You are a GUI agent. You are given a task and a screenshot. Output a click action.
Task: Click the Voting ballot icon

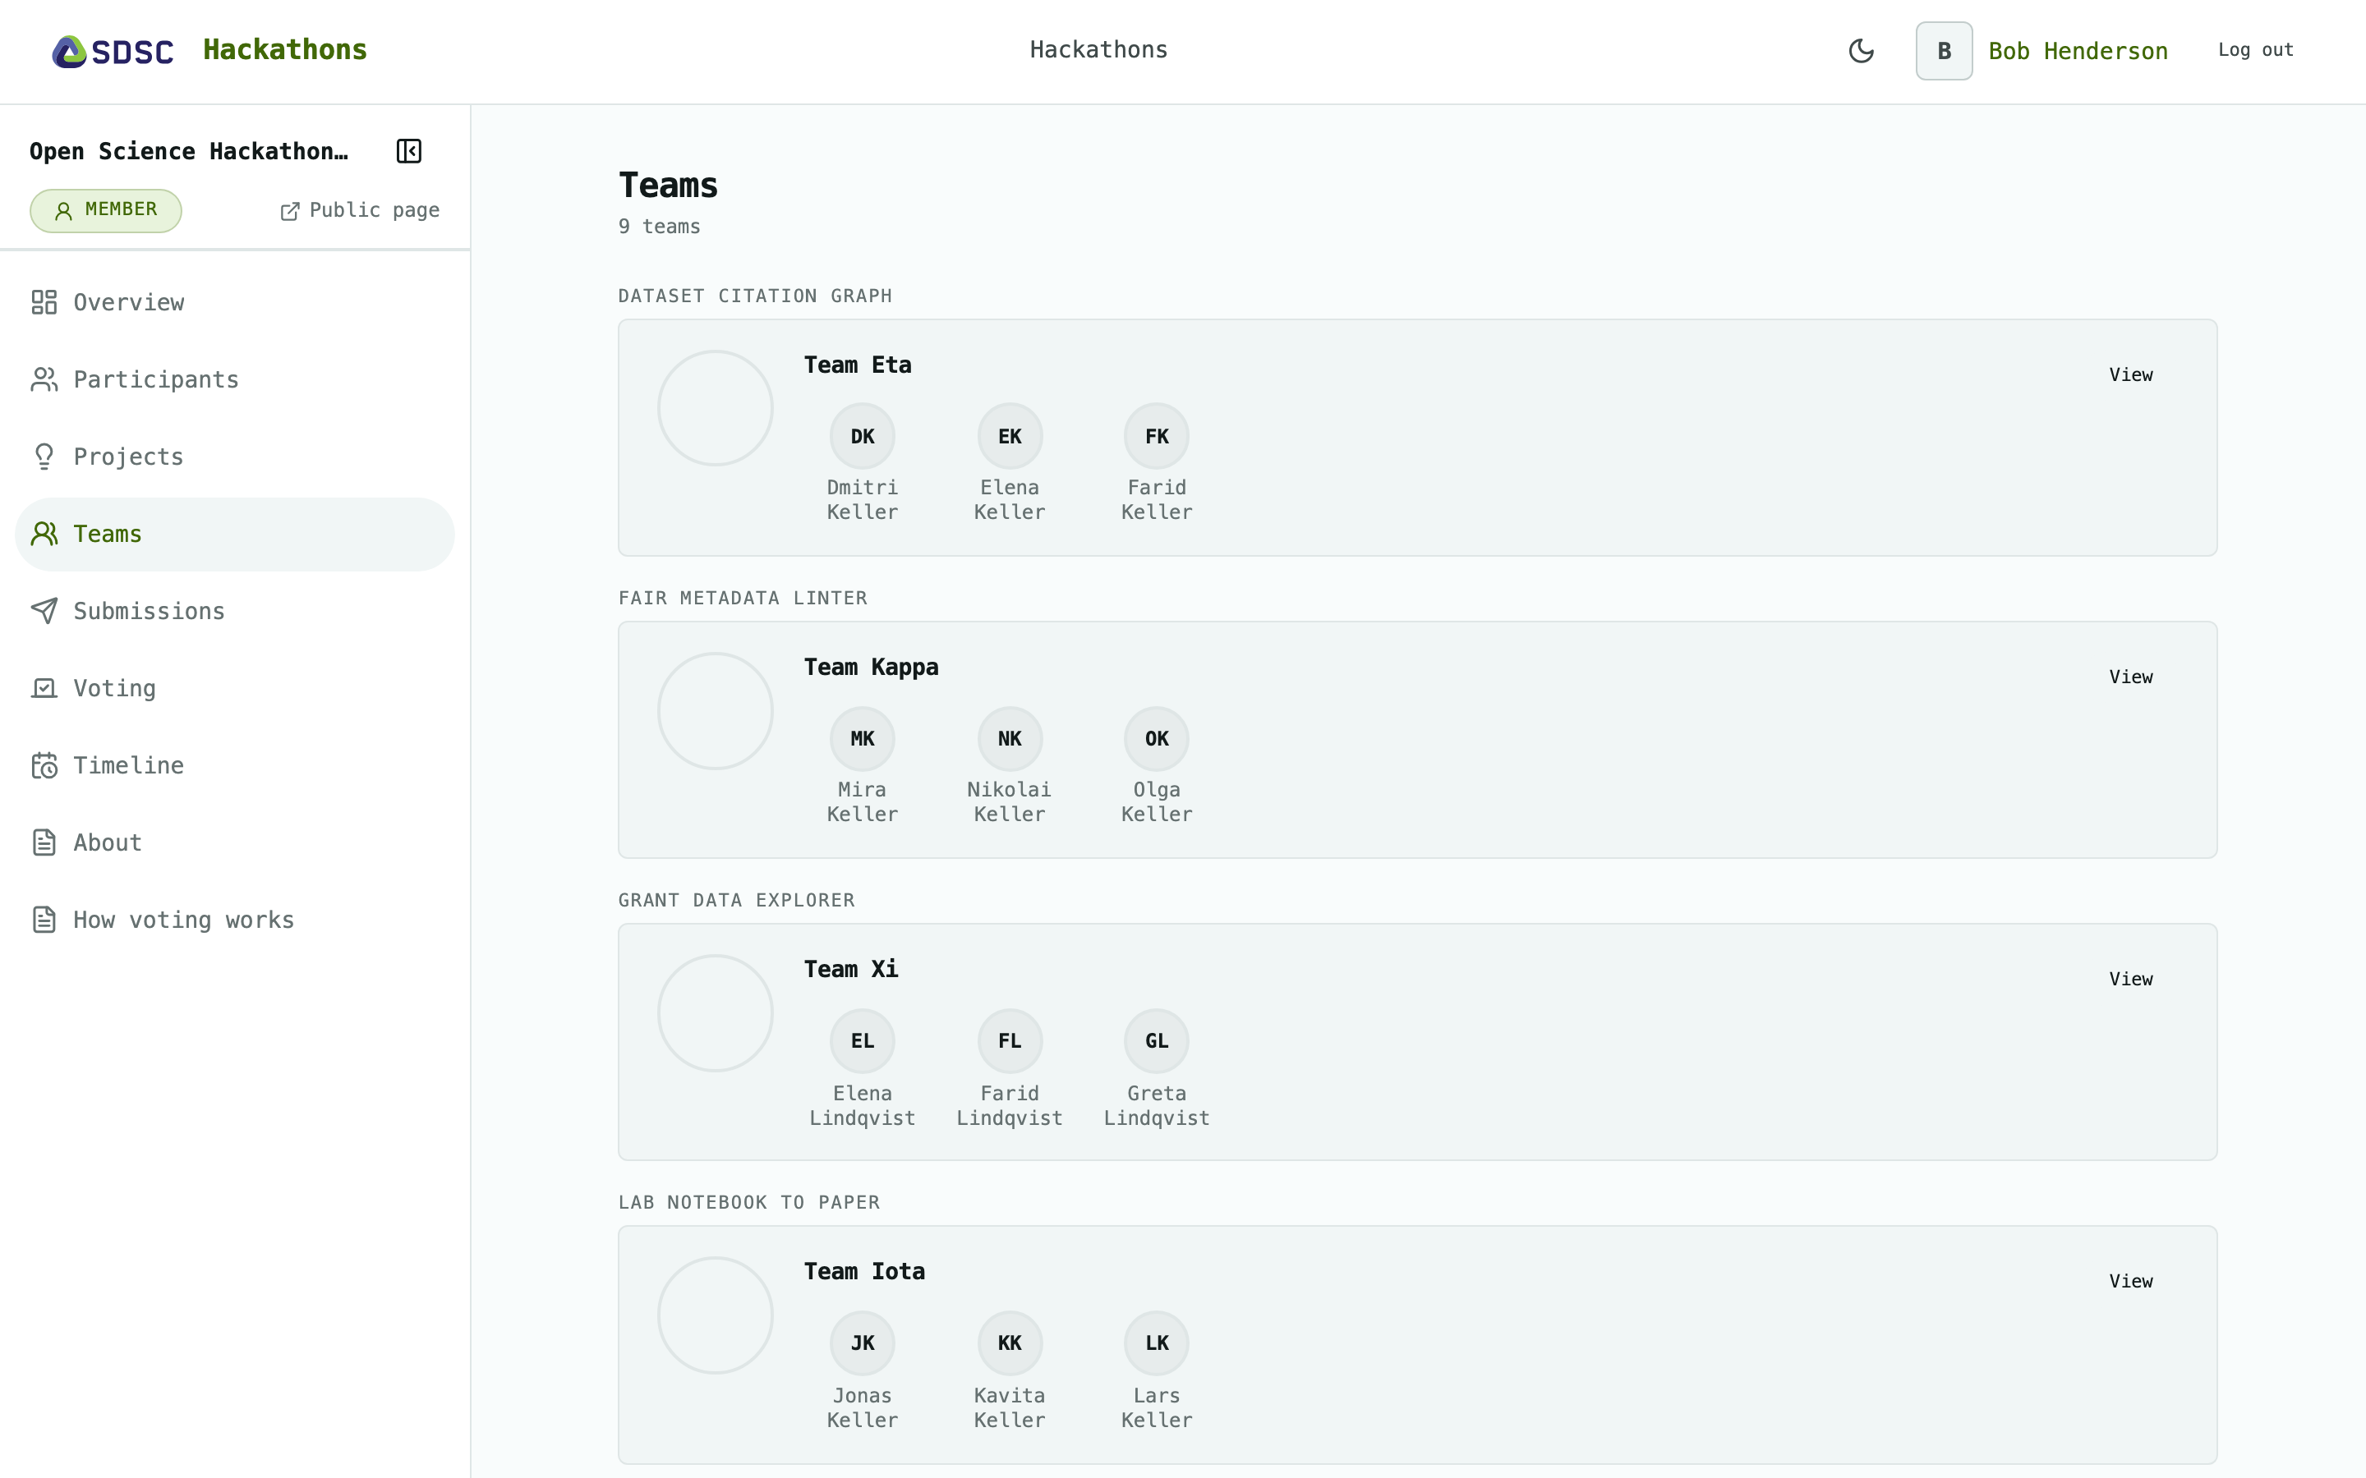coord(44,688)
